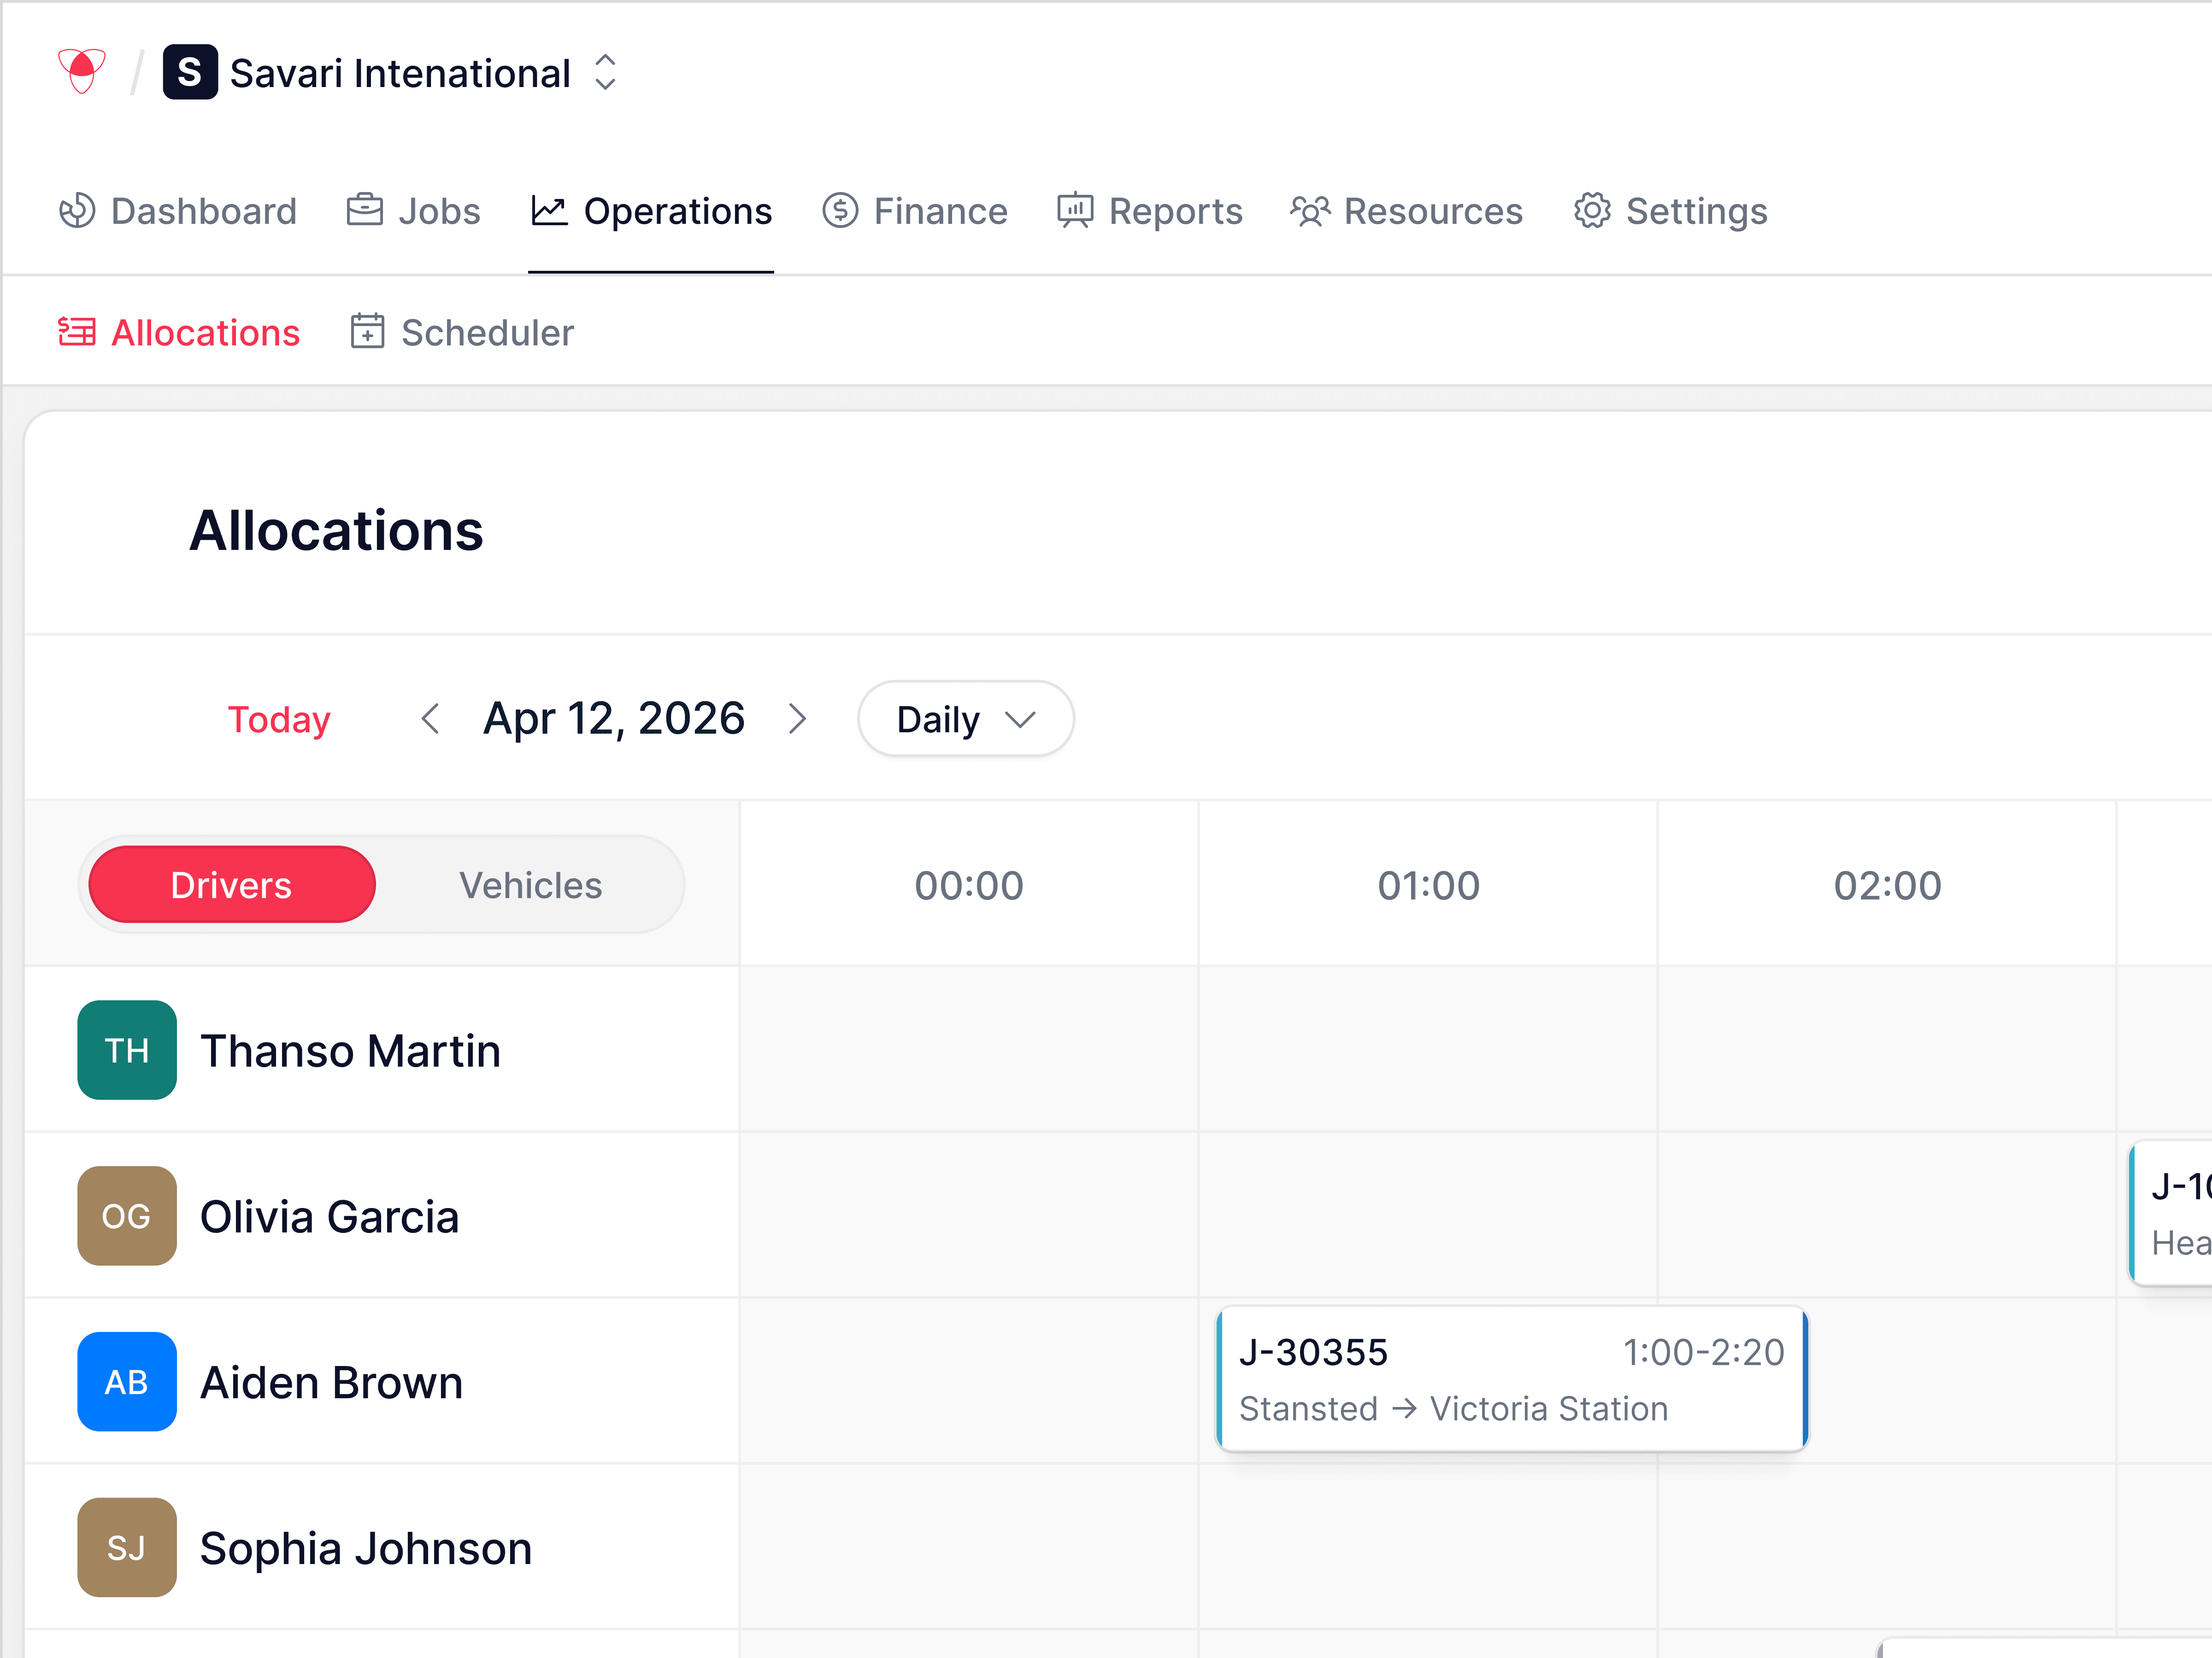
Task: Click the Resources people group icon
Action: click(x=1310, y=211)
